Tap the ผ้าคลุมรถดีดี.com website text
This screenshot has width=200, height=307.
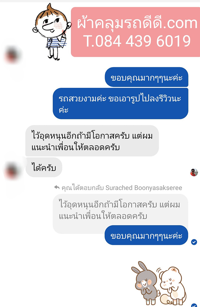click(x=137, y=23)
